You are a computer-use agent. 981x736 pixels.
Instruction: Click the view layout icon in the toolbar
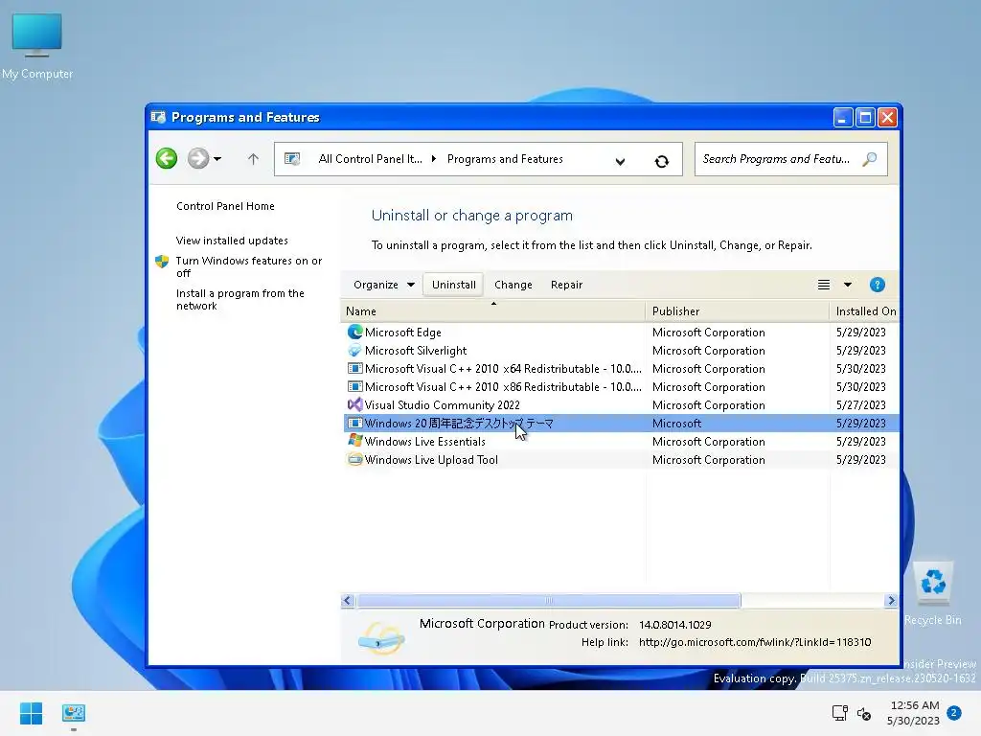[824, 285]
